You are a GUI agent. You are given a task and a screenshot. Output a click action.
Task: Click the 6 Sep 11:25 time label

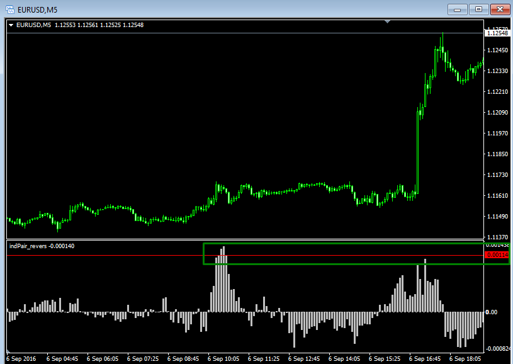tap(264, 359)
